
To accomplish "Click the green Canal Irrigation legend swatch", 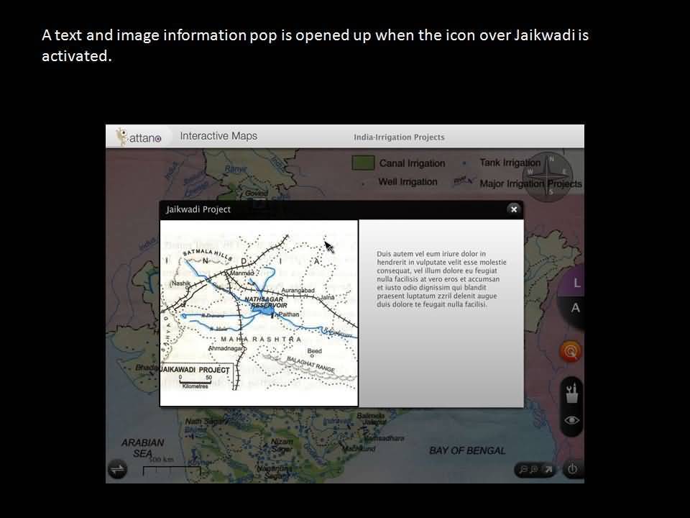I will pyautogui.click(x=363, y=163).
